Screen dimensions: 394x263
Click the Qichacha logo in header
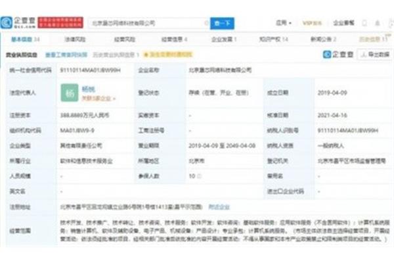point(18,22)
